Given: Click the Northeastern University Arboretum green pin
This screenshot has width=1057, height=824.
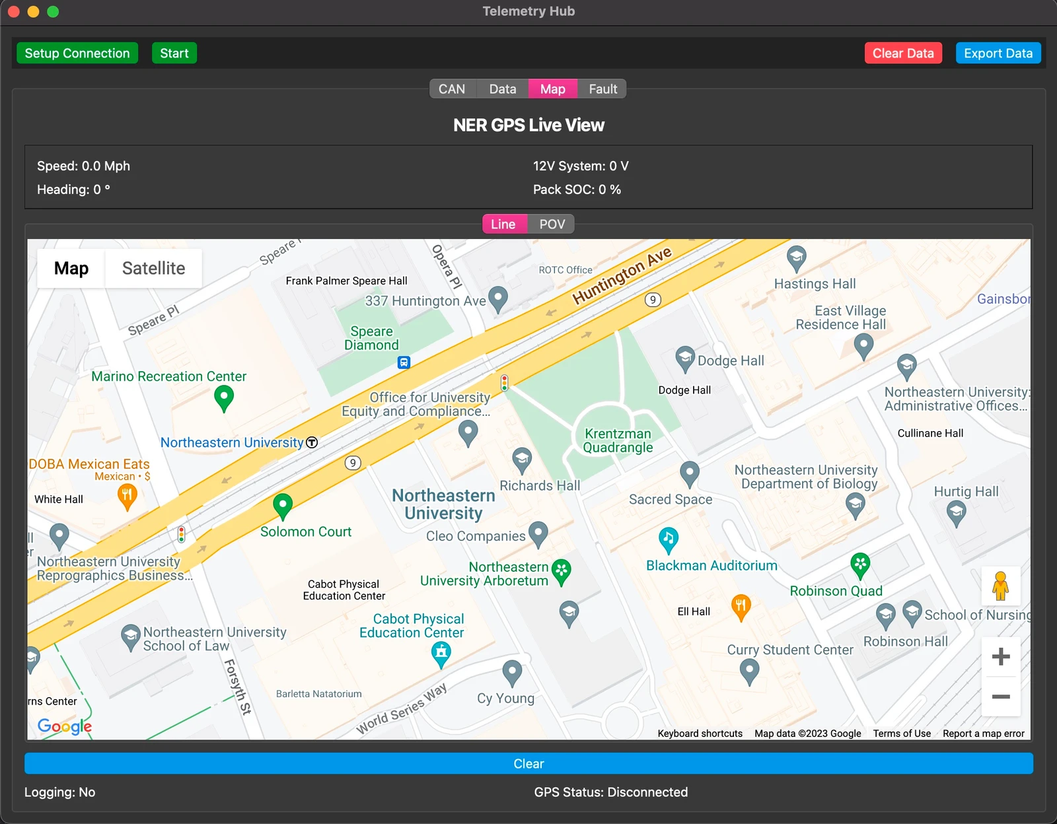Looking at the screenshot, I should pos(561,572).
